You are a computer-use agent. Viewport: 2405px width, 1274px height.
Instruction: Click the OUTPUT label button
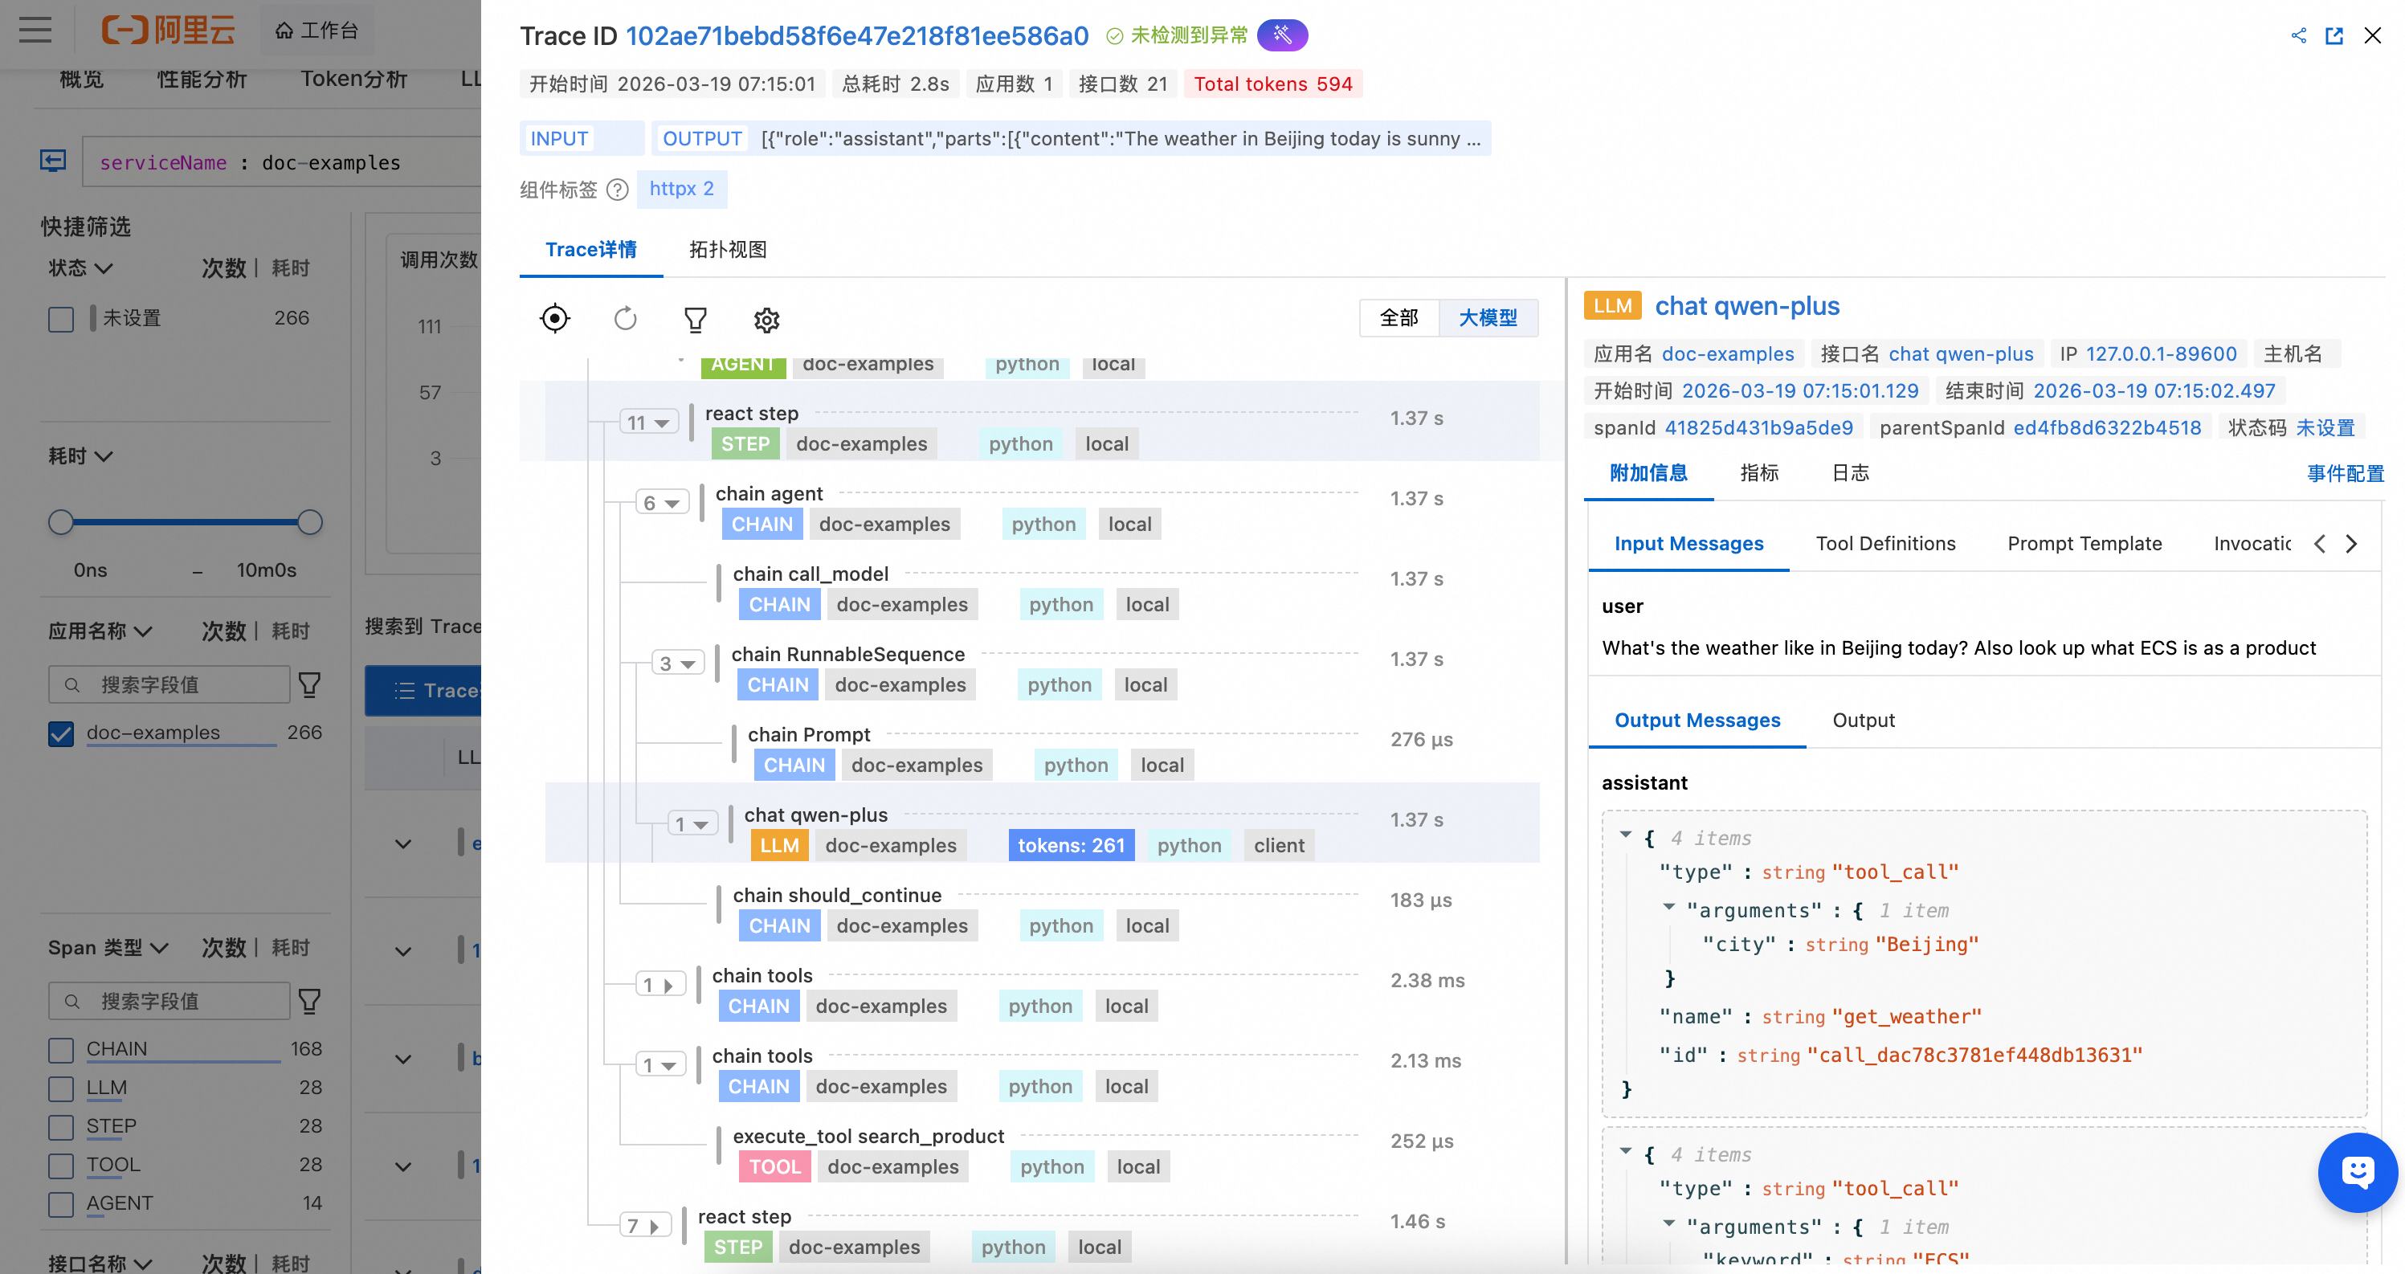(x=701, y=139)
